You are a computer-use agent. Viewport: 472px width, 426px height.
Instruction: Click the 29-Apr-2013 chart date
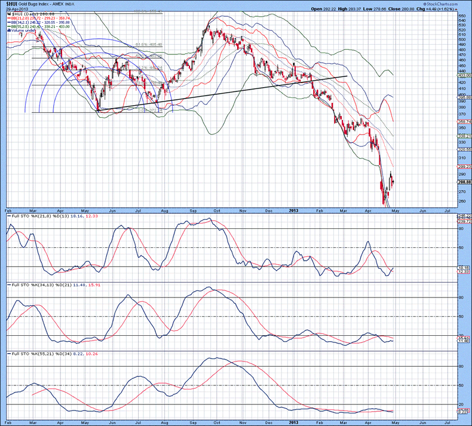tap(17, 9)
